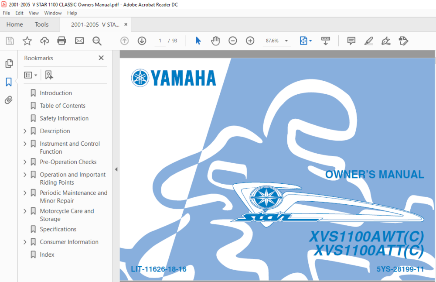Enable scrolling read mode icon
The image size is (436, 282).
pos(326,41)
